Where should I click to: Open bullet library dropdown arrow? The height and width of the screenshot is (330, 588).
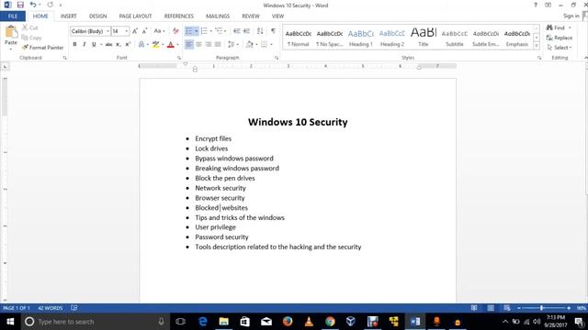click(x=196, y=31)
